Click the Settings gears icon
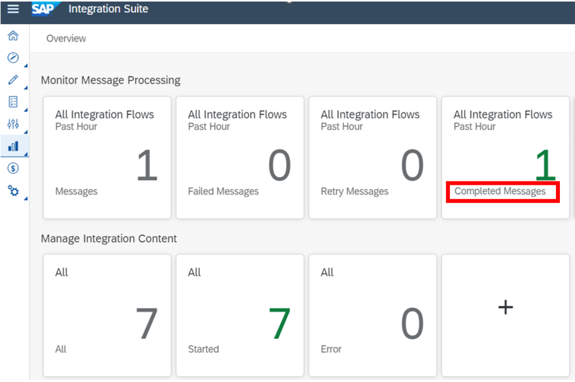The width and height of the screenshot is (575, 382). 13,190
